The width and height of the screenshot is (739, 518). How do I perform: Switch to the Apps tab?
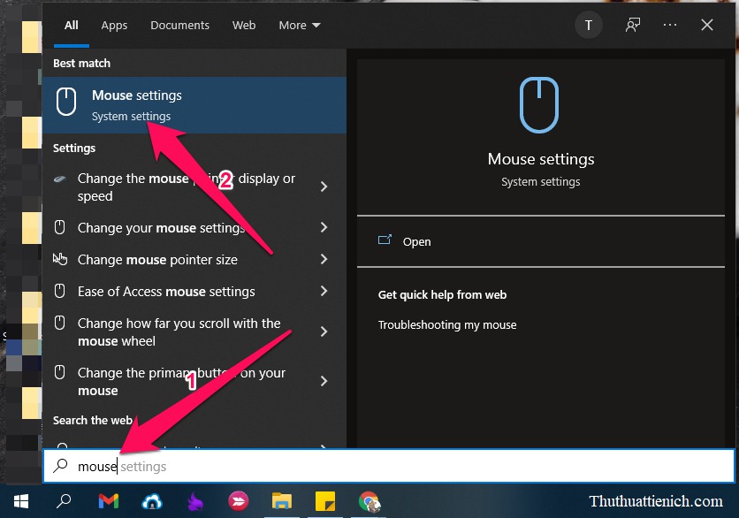(x=114, y=25)
